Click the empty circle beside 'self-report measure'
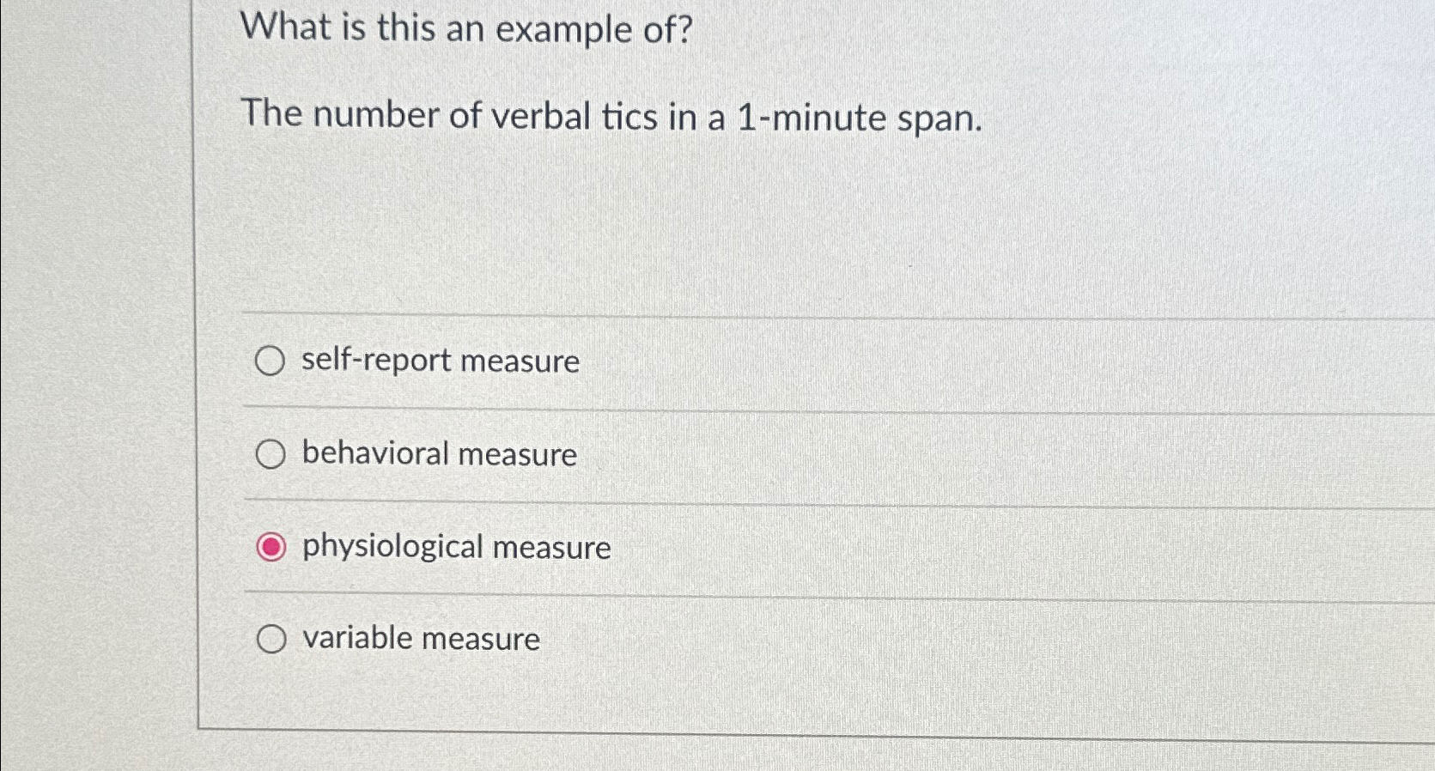The image size is (1435, 771). click(271, 361)
